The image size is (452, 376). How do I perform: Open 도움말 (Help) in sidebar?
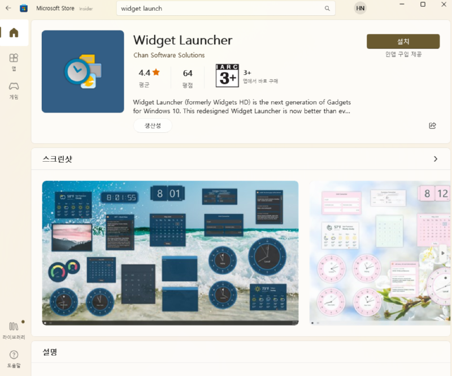point(14,359)
